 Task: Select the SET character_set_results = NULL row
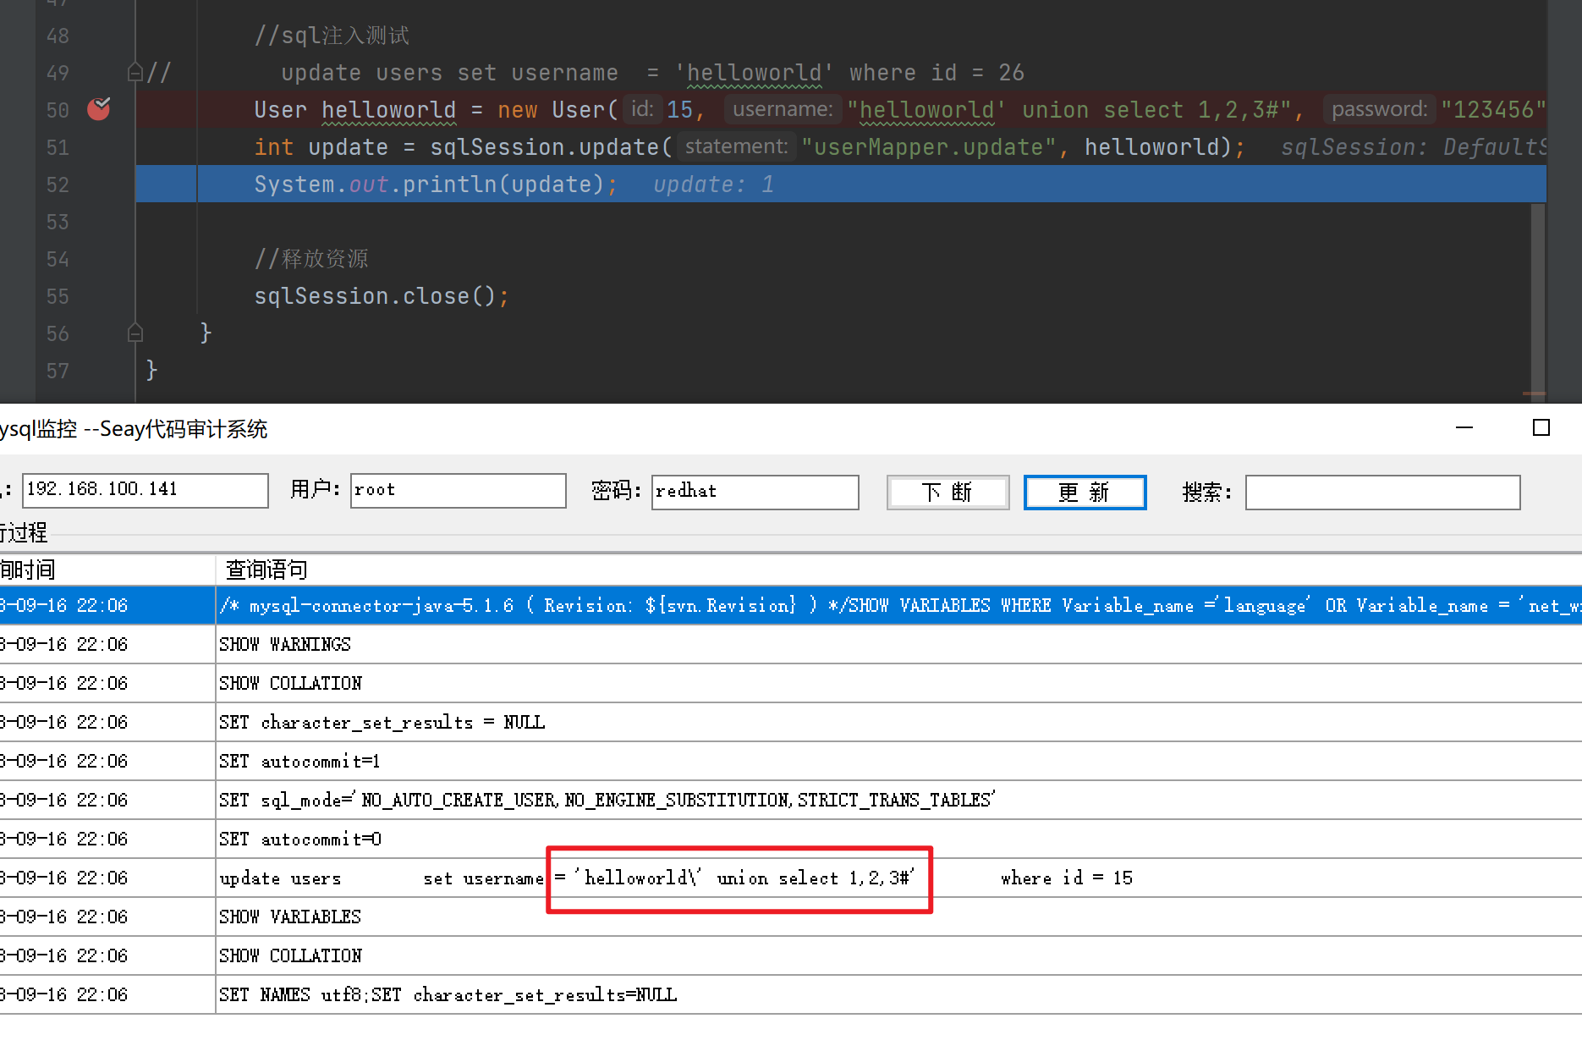[x=791, y=722]
